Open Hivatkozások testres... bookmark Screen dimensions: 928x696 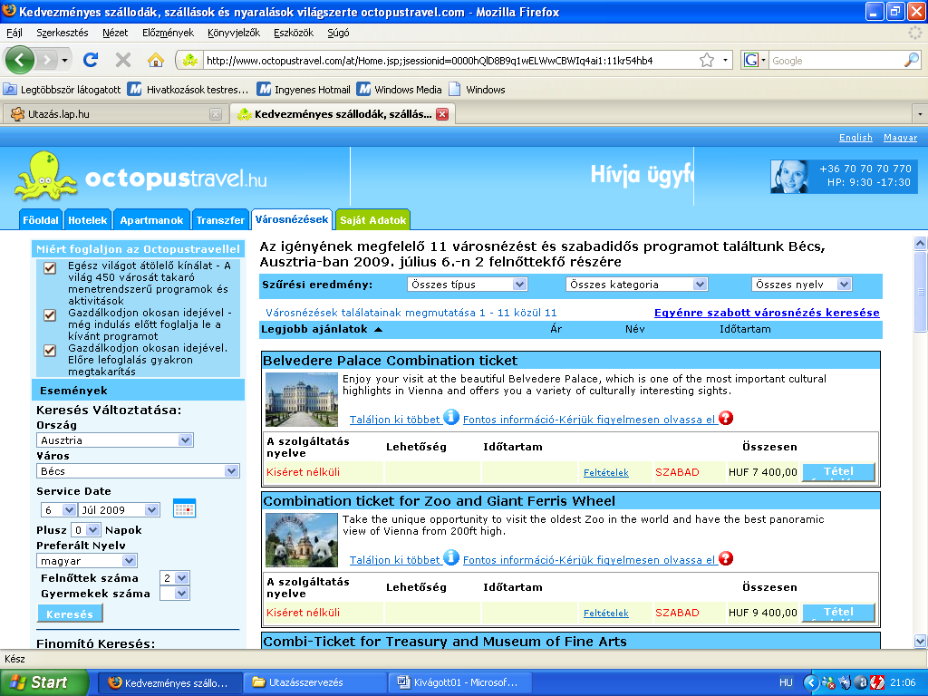[188, 90]
